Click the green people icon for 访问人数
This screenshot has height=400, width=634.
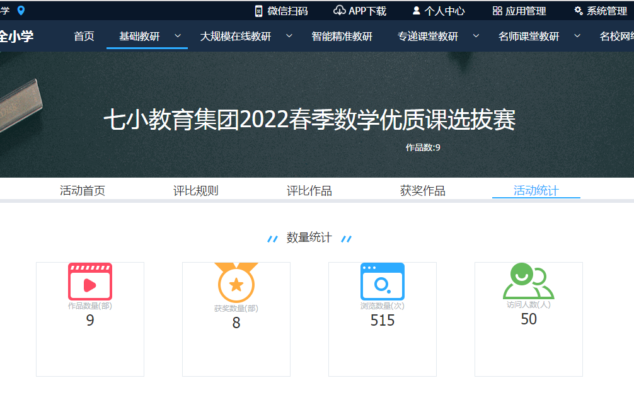tap(528, 281)
